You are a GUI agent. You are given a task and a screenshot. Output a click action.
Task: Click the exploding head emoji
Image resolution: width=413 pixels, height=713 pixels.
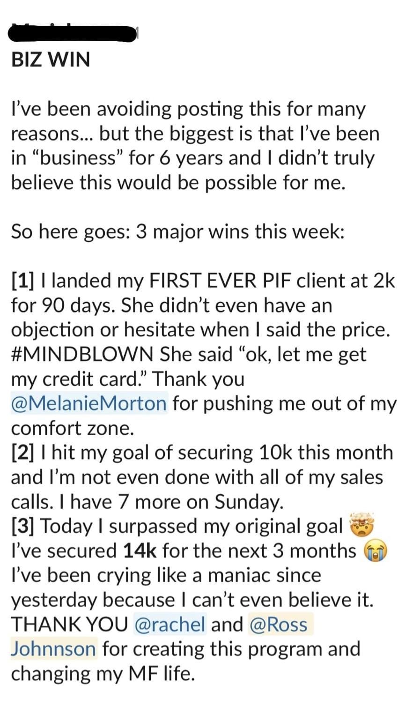pos(362,525)
